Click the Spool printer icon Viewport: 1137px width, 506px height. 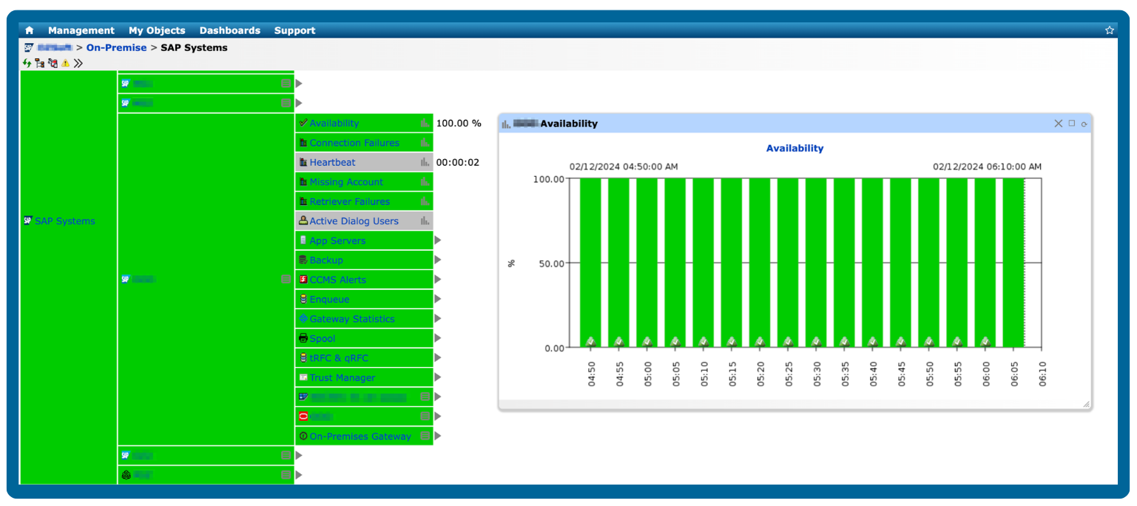[303, 338]
